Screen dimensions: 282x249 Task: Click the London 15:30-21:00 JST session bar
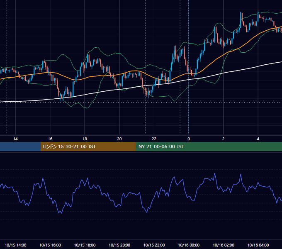coord(88,146)
